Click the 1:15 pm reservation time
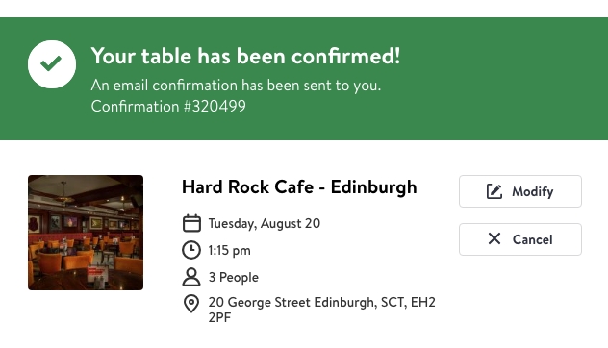 tap(230, 250)
